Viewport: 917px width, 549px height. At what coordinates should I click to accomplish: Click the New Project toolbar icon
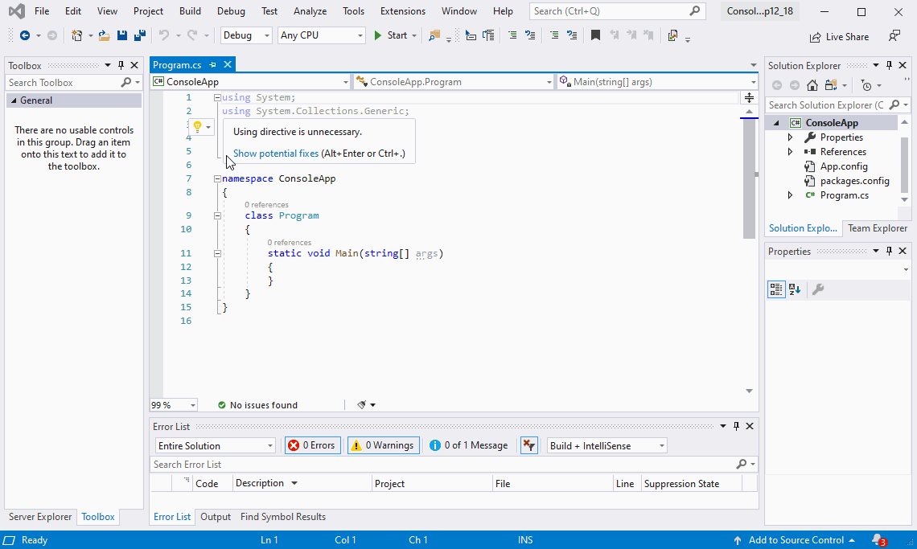tap(76, 35)
